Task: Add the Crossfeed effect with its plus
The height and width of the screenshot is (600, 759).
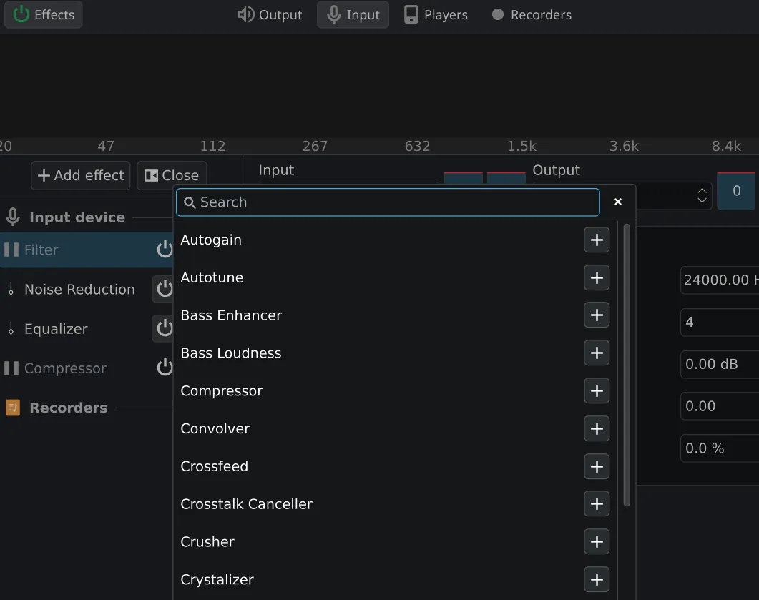Action: 597,466
